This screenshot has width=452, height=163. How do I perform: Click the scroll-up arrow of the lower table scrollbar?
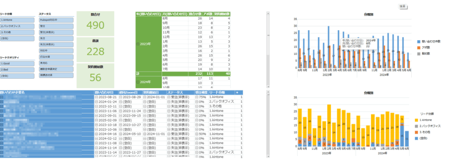pyautogui.click(x=268, y=92)
